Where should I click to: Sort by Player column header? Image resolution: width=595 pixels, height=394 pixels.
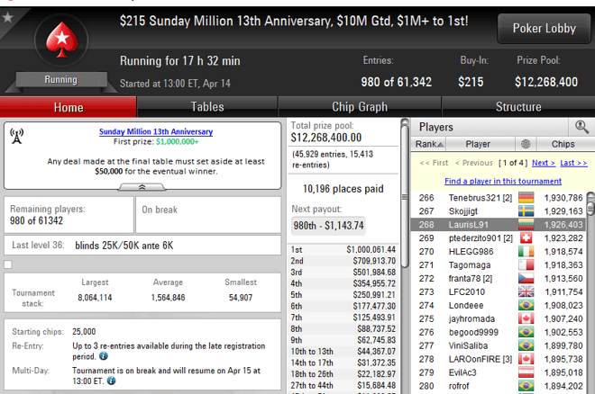tap(480, 144)
